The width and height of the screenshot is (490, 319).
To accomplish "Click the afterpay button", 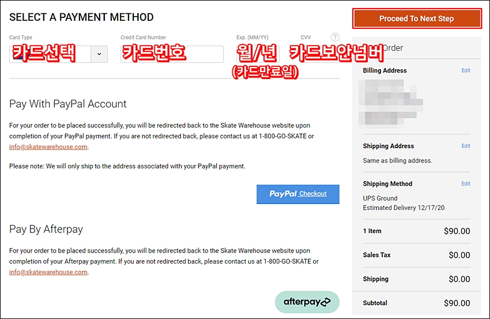I will click(x=307, y=302).
